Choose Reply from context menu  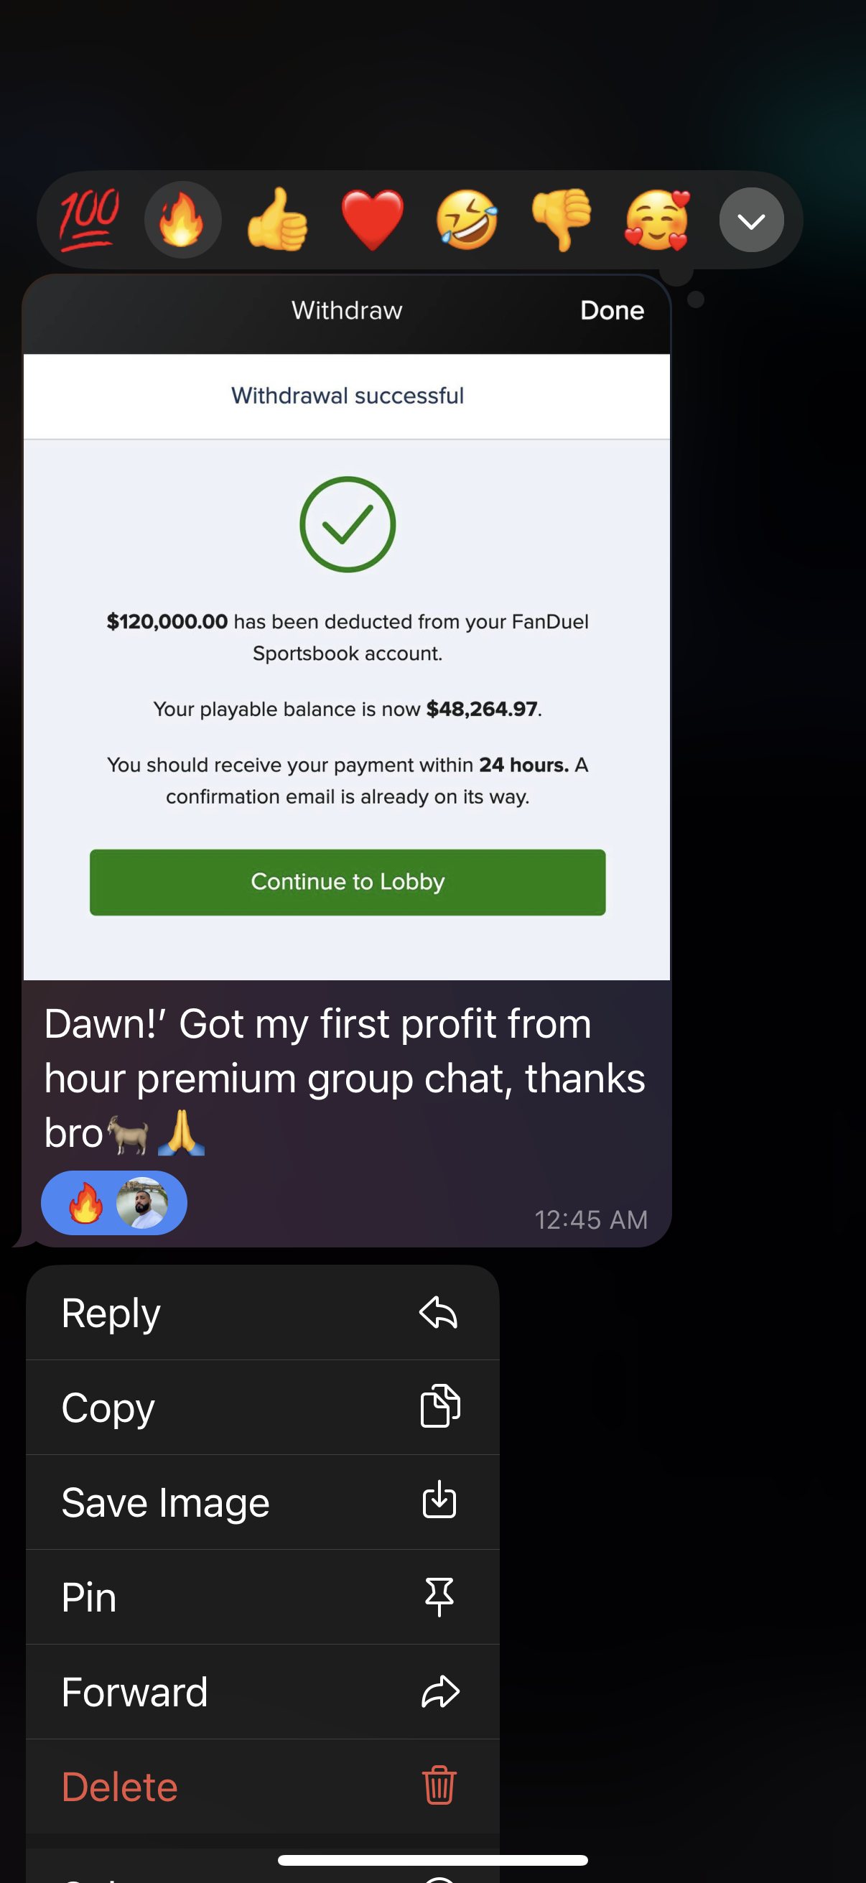[262, 1313]
